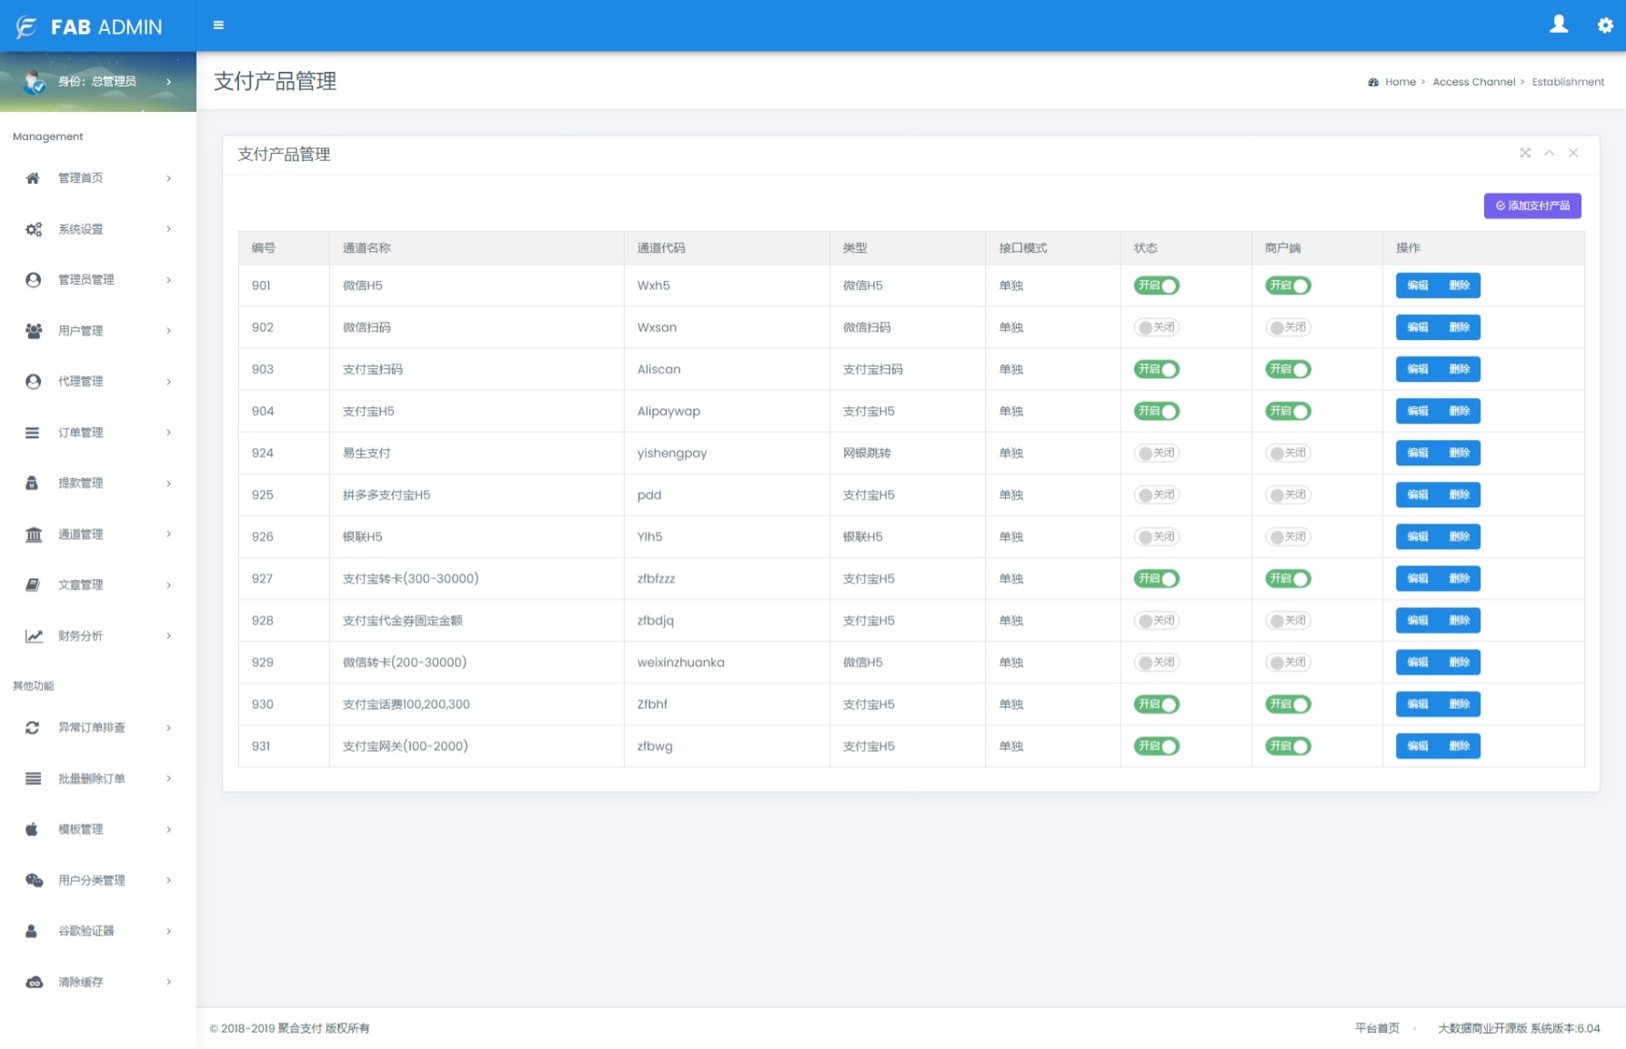The height and width of the screenshot is (1049, 1626).
Task: Open the settings gear icon in header
Action: pyautogui.click(x=1605, y=25)
